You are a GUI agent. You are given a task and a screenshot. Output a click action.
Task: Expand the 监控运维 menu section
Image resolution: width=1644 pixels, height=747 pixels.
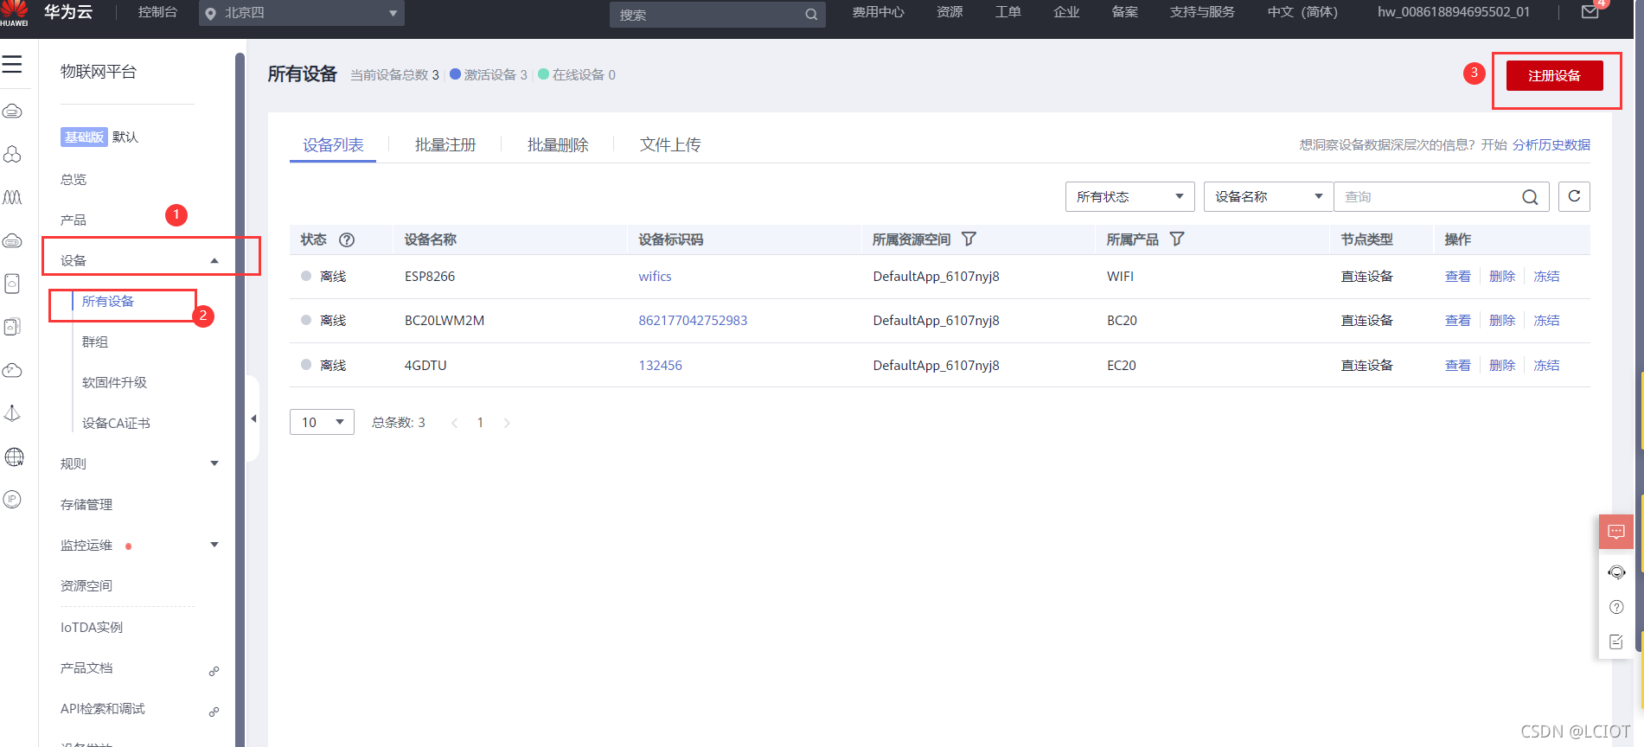pos(214,545)
